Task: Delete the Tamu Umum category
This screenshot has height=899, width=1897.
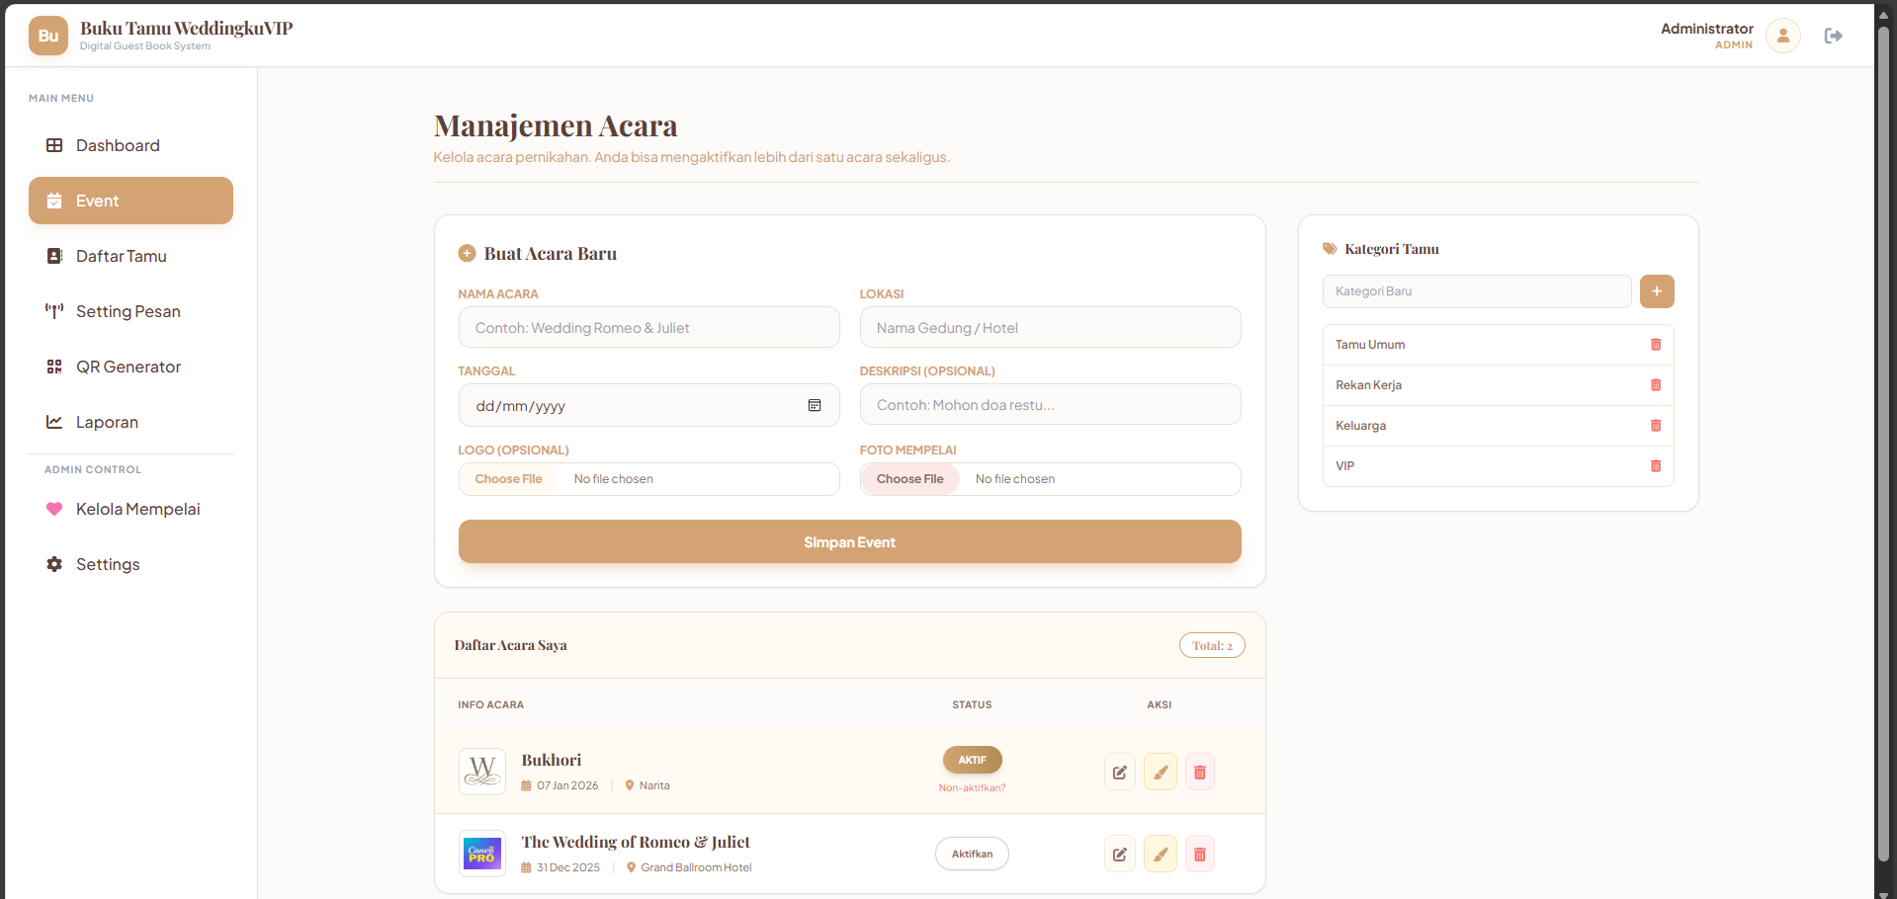Action: [x=1655, y=345]
